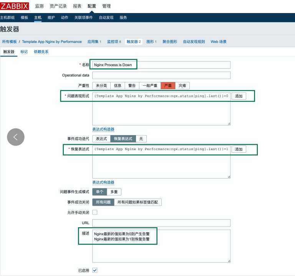Image resolution: width=295 pixels, height=276 pixels.
Task: Open the 管理 top menu
Action: (x=106, y=6)
